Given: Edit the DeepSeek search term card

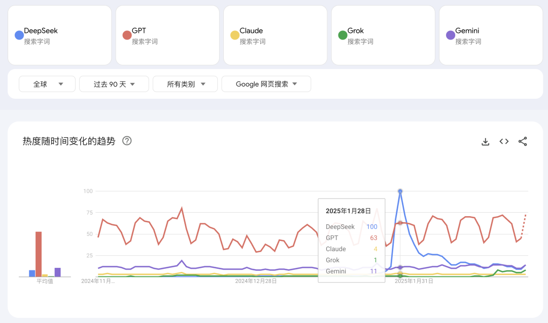Looking at the screenshot, I should (60, 35).
